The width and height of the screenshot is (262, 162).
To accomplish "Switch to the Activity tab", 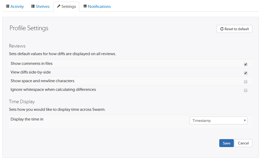I will tap(15, 6).
